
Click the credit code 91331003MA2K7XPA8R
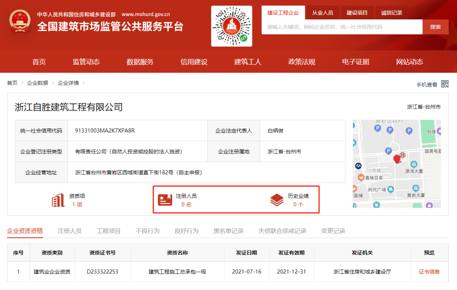105,130
